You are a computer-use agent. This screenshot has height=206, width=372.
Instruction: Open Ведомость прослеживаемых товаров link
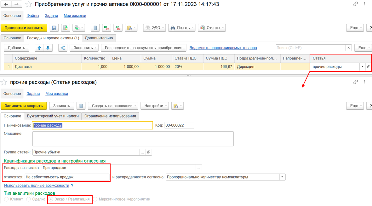223,48
